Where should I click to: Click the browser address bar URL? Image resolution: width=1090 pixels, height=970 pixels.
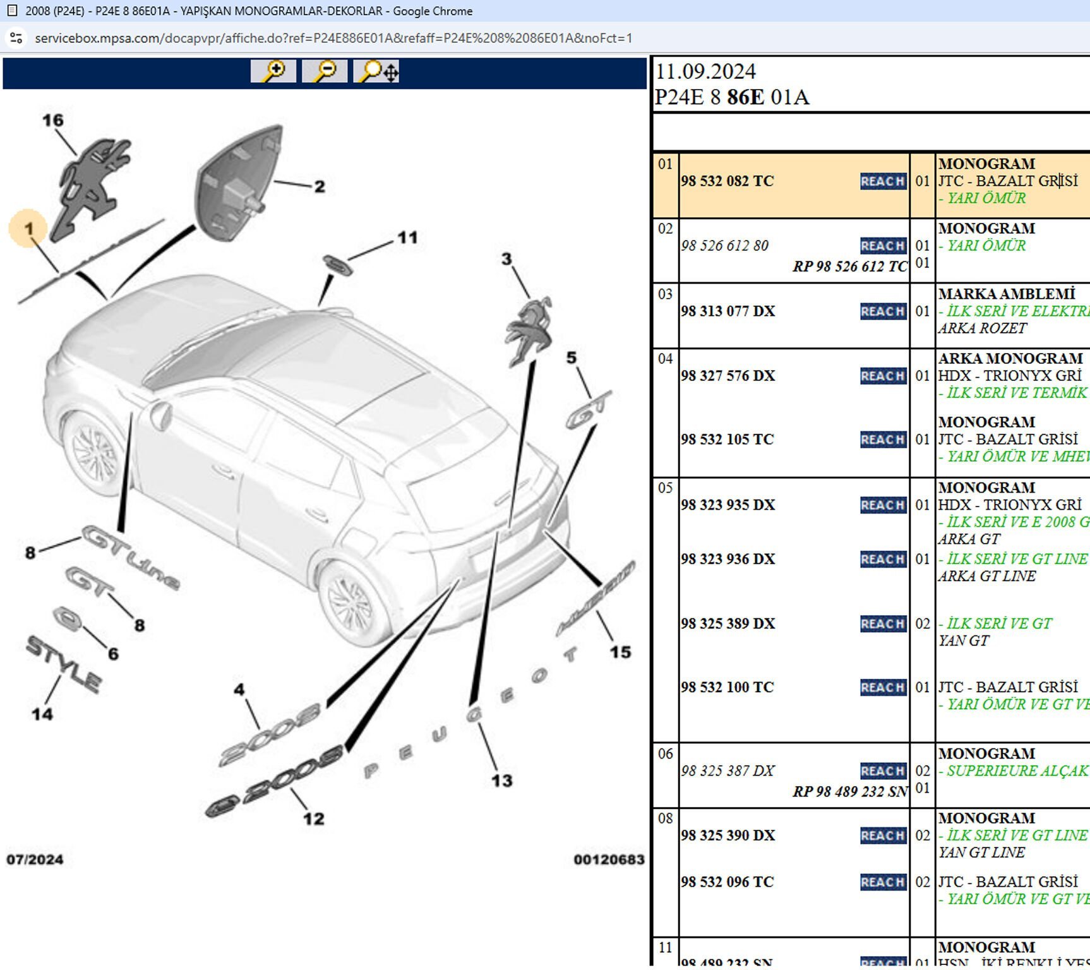(x=333, y=38)
